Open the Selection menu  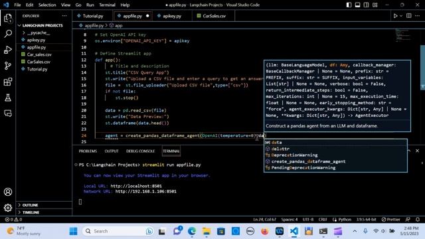pyautogui.click(x=47, y=5)
